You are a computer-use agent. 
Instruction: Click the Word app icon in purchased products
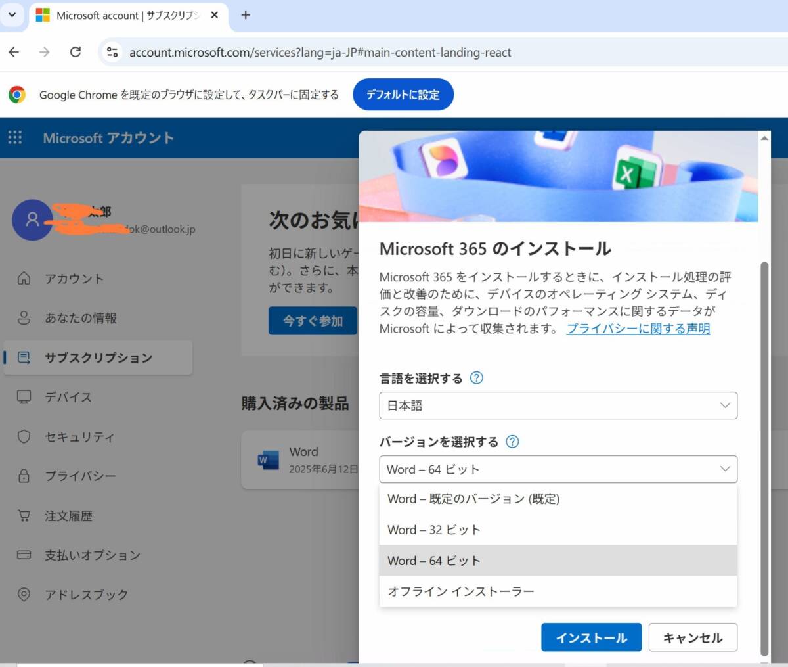(268, 460)
